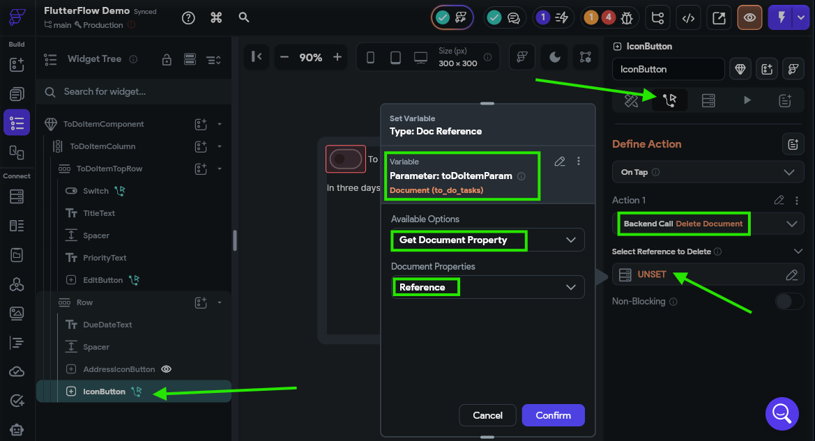This screenshot has width=815, height=441.
Task: Toggle AddressIconButton visibility eye
Action: 167,369
